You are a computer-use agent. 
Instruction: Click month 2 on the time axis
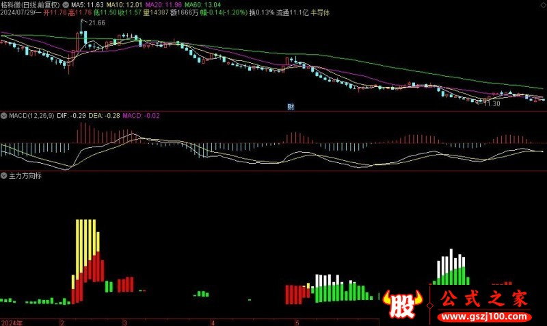62,323
